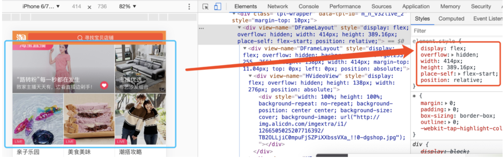Image resolution: width=504 pixels, height=159 pixels.
Task: Open the Computed sidebar tab
Action: tap(451, 19)
